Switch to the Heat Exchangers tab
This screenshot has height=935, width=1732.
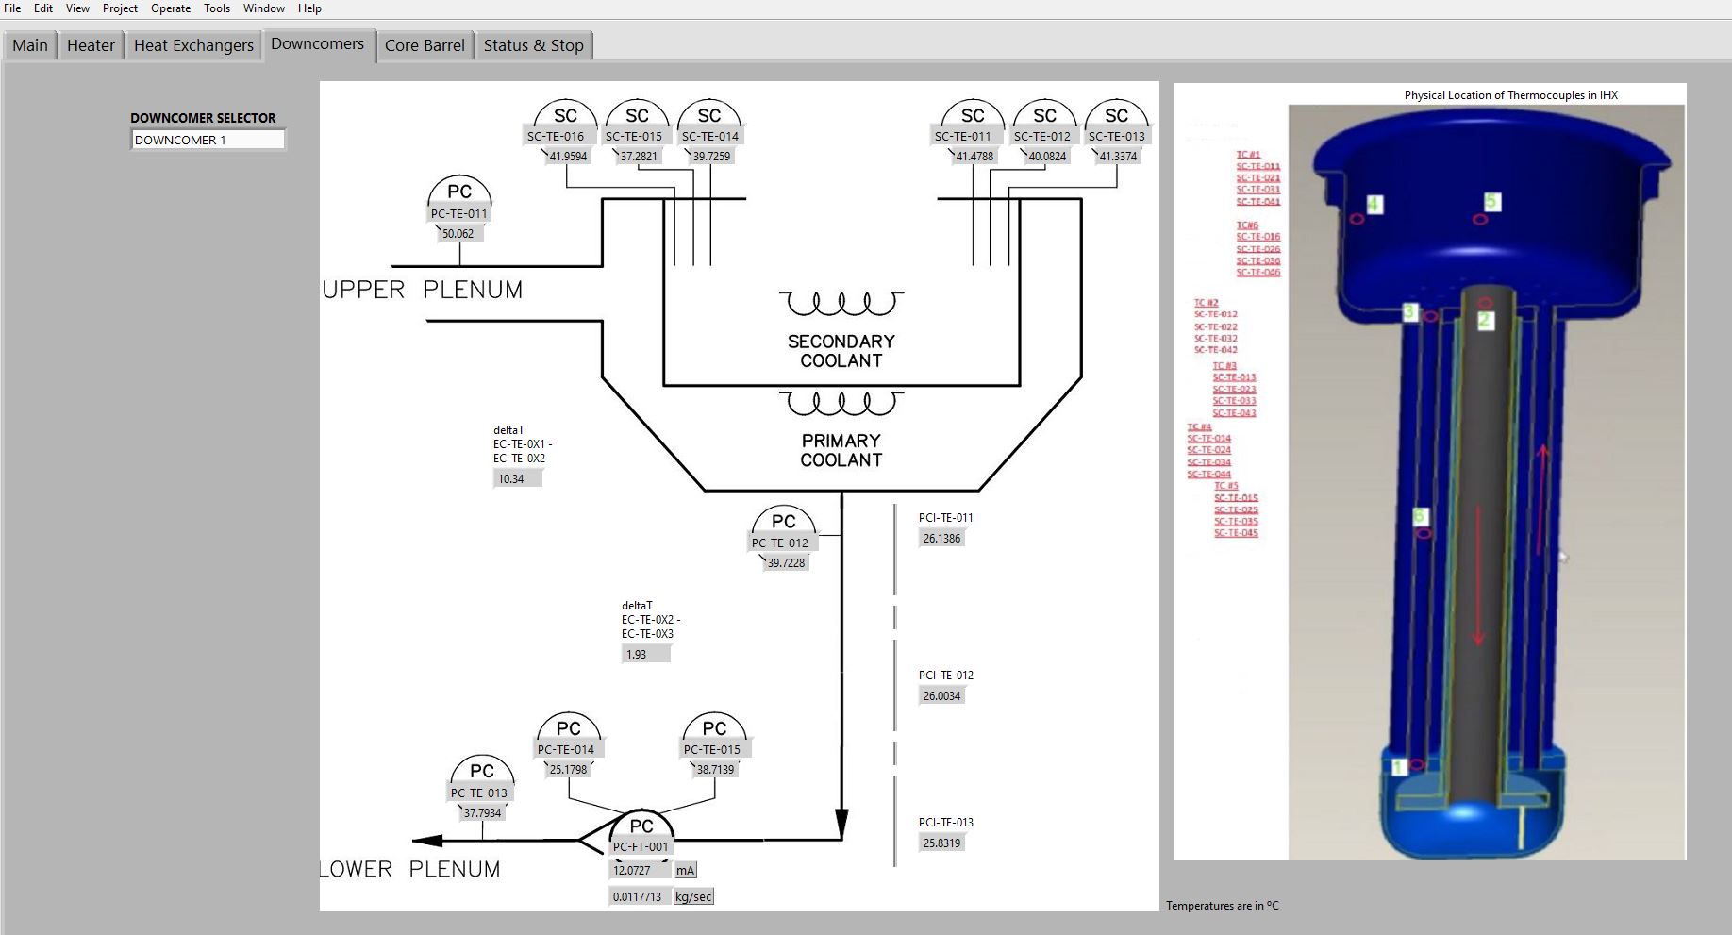pos(193,45)
